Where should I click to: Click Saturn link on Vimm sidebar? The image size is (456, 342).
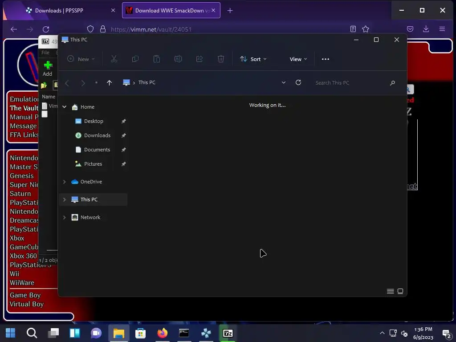20,193
